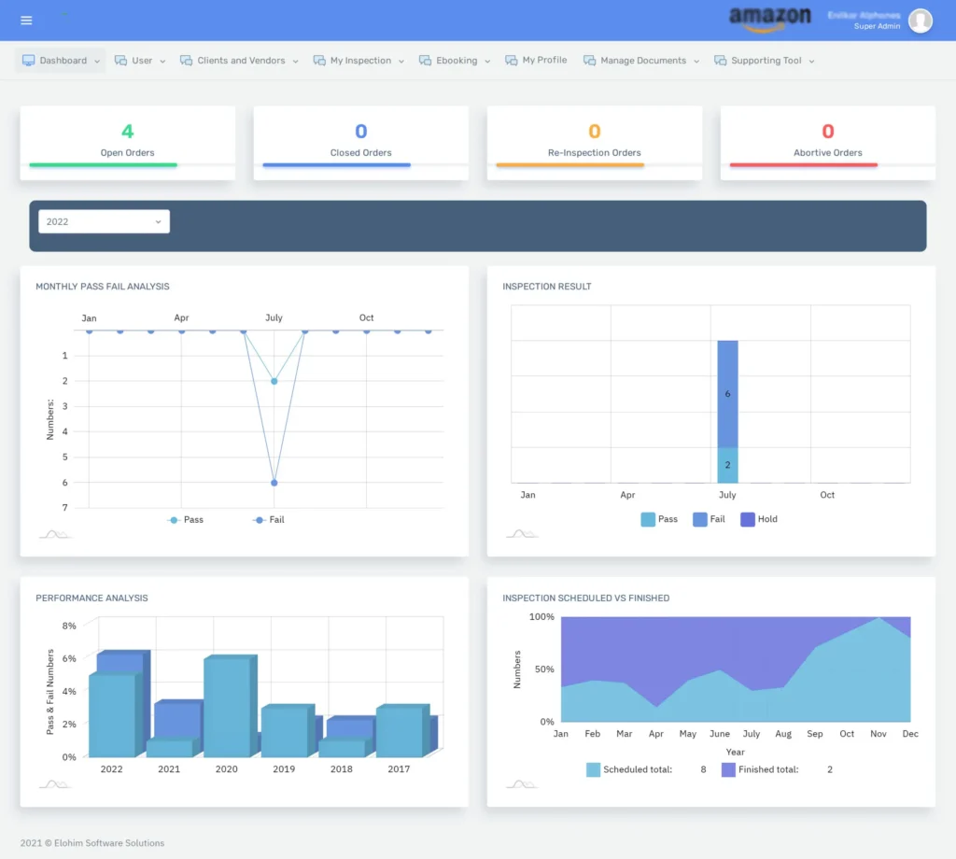
Task: Click the Supporting Tool icon
Action: pos(719,60)
